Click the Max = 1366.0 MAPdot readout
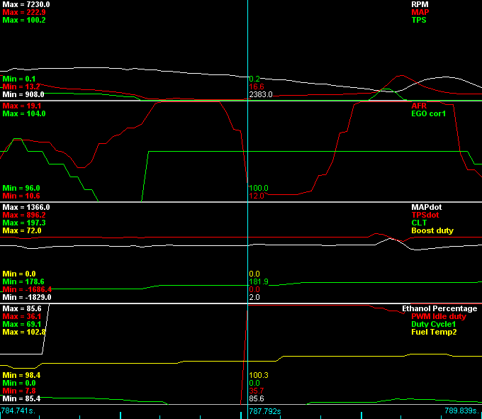This screenshot has width=482, height=419. 26,207
